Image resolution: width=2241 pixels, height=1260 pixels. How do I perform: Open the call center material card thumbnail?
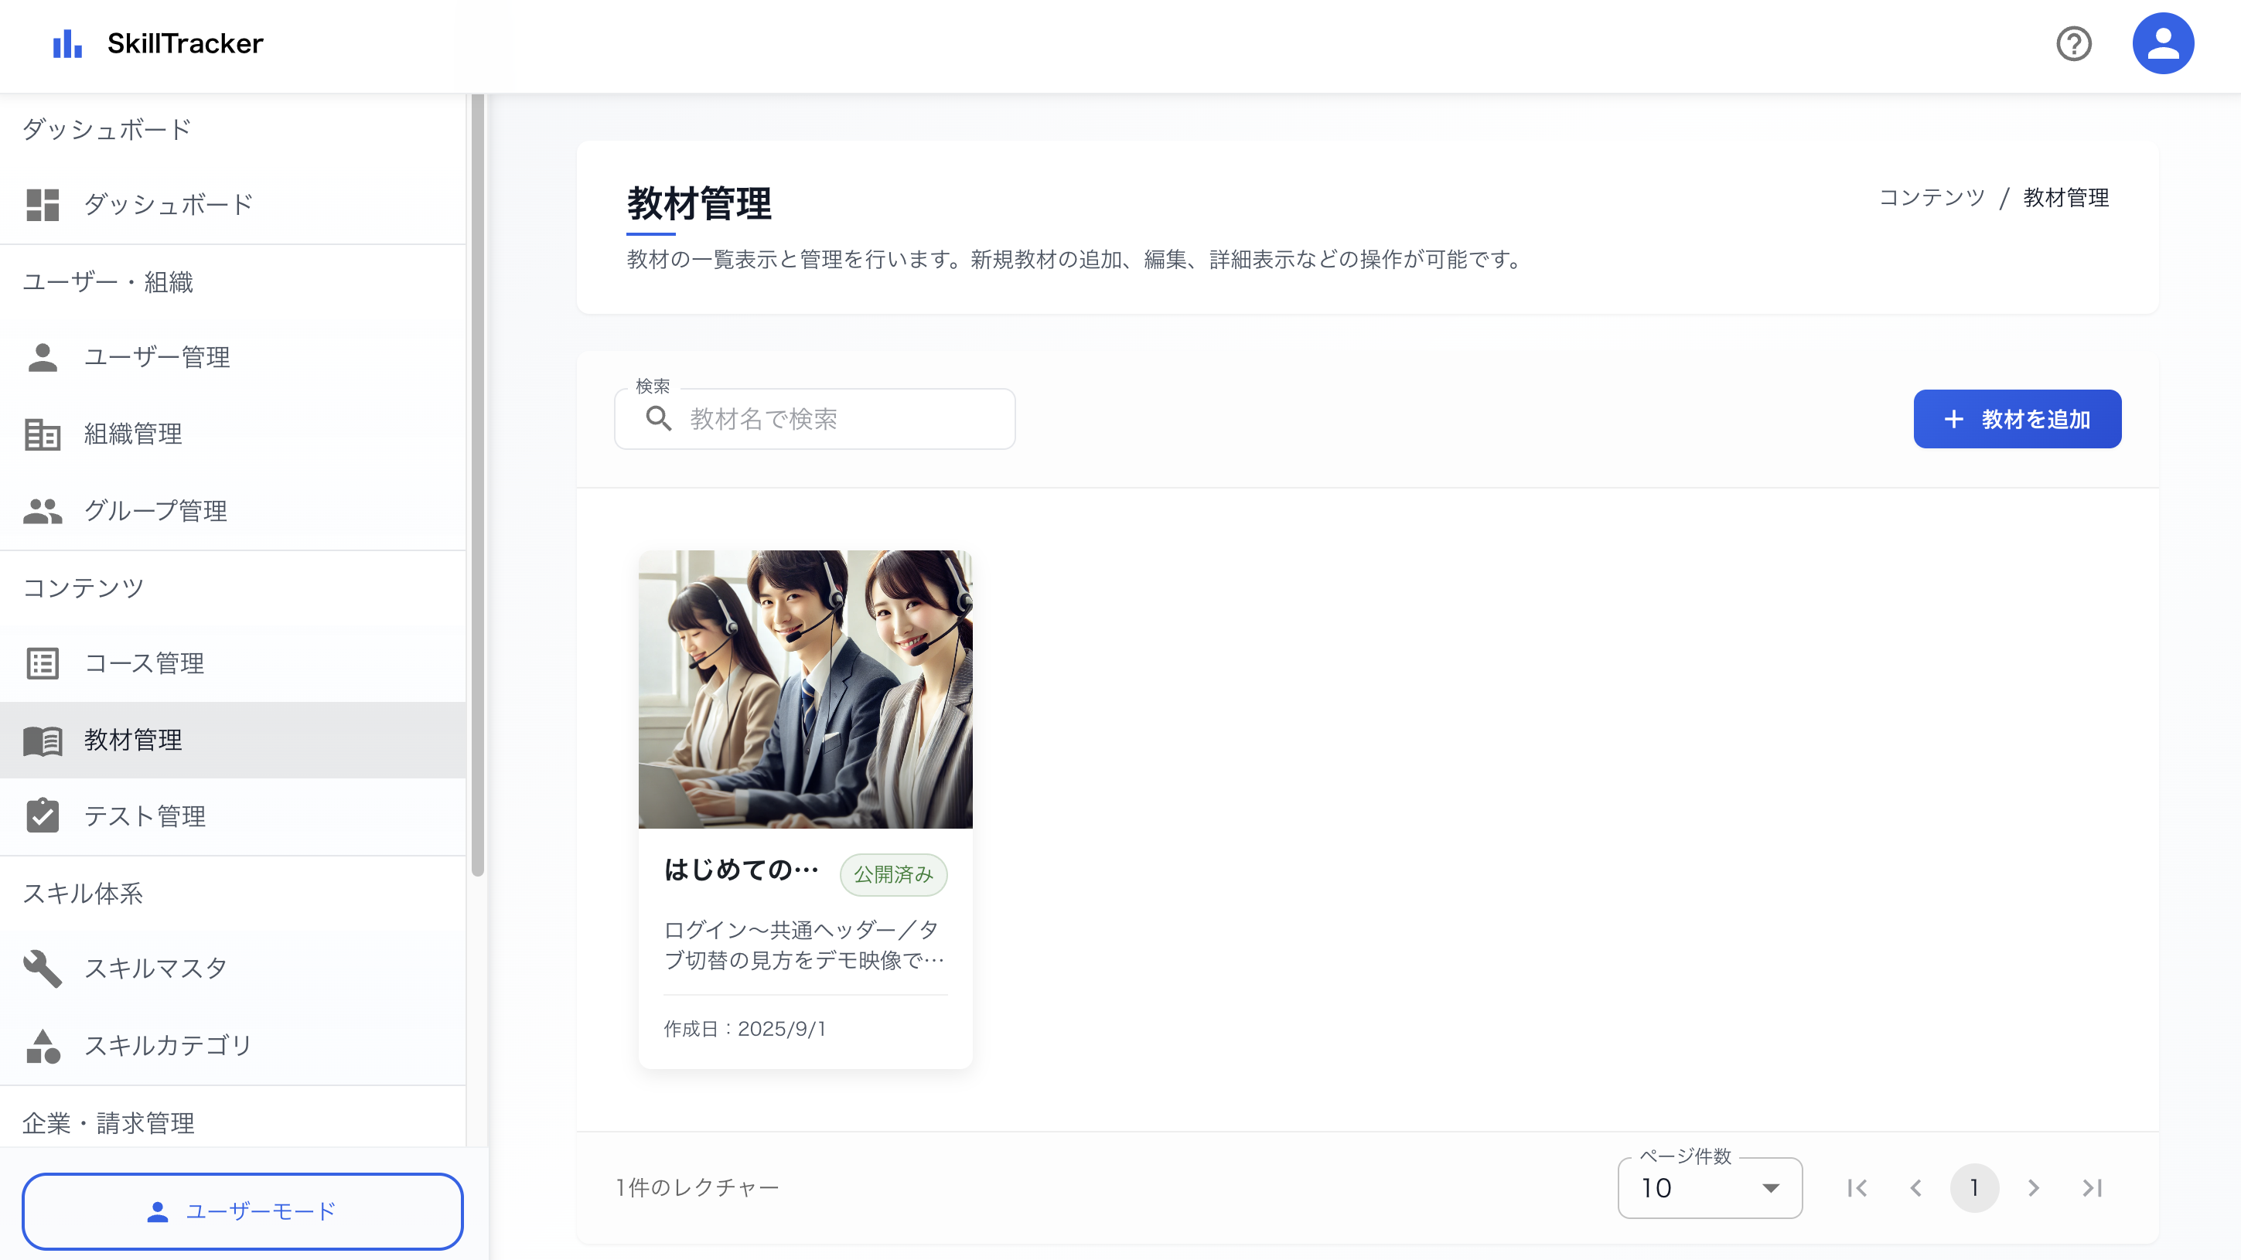click(x=805, y=689)
